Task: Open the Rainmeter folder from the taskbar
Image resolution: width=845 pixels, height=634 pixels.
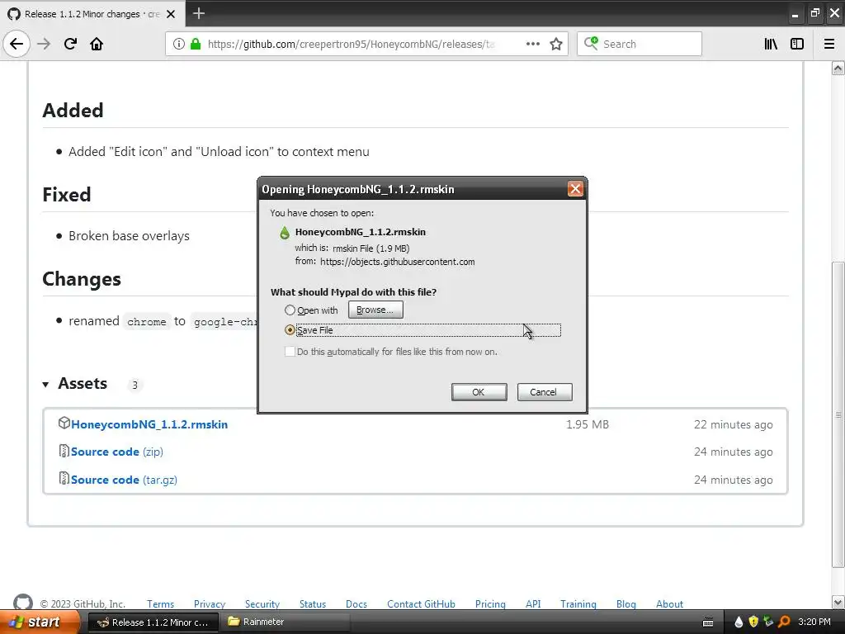Action: [x=286, y=622]
